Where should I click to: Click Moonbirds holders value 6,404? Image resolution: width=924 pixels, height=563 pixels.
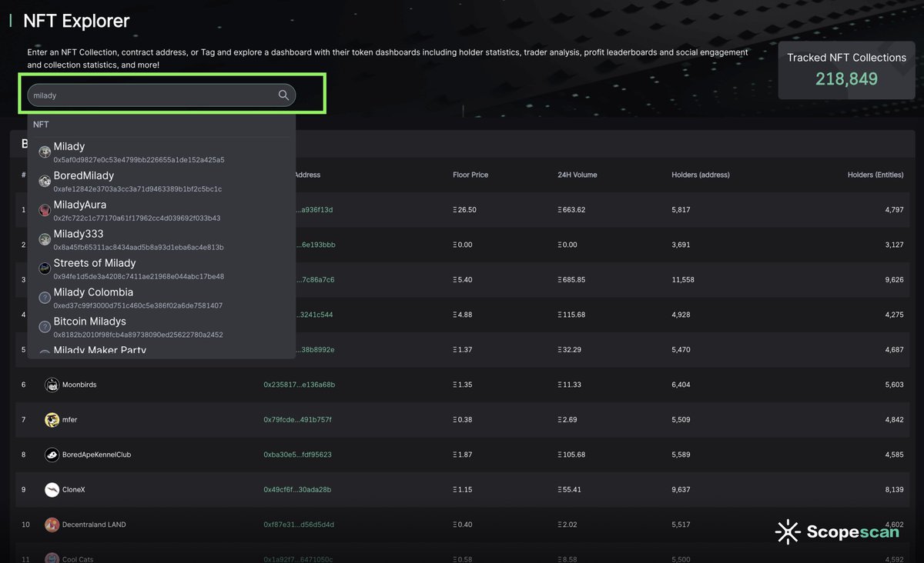click(x=681, y=385)
